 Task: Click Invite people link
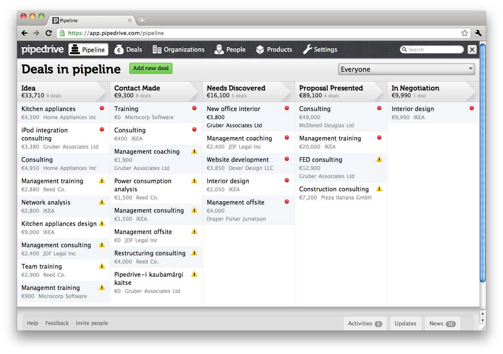(92, 323)
